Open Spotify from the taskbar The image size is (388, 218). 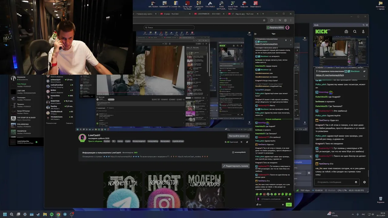(x=52, y=214)
